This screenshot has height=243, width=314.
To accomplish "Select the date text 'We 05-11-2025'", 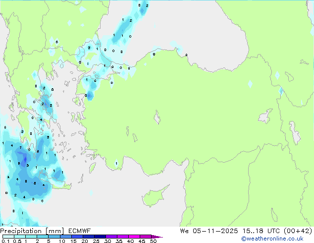I will point(209,231).
